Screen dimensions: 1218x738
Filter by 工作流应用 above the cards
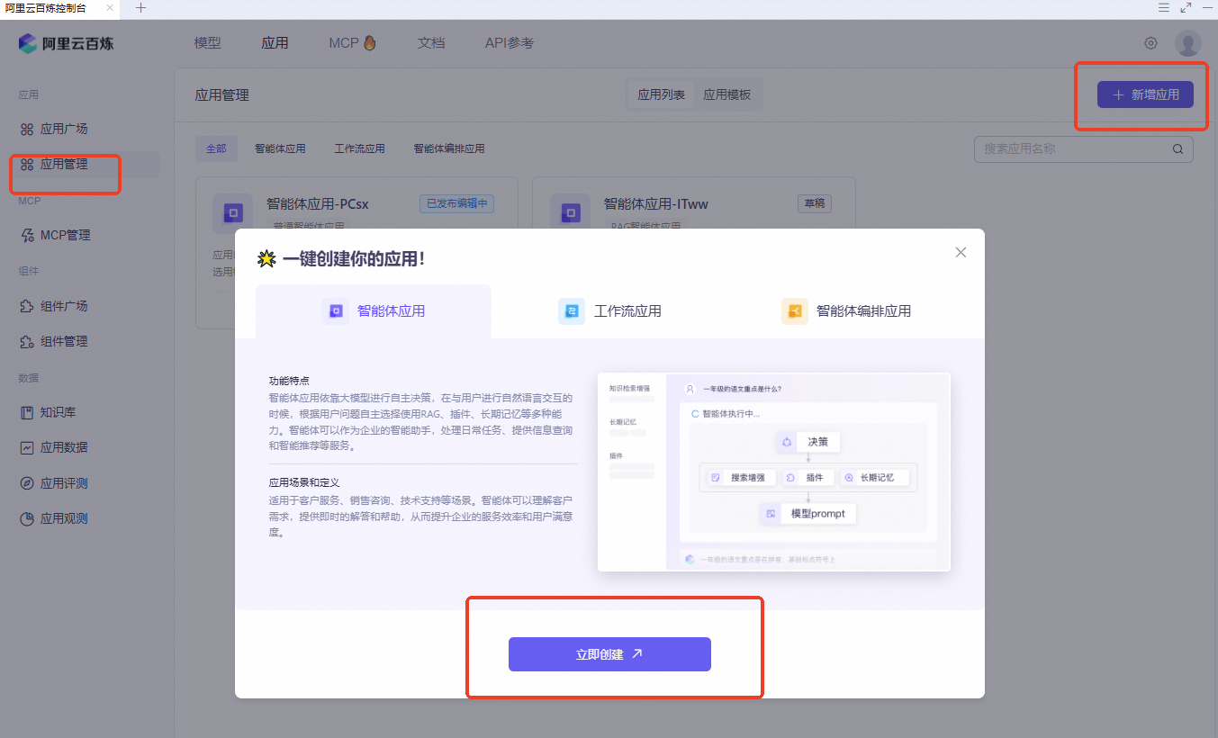click(359, 149)
